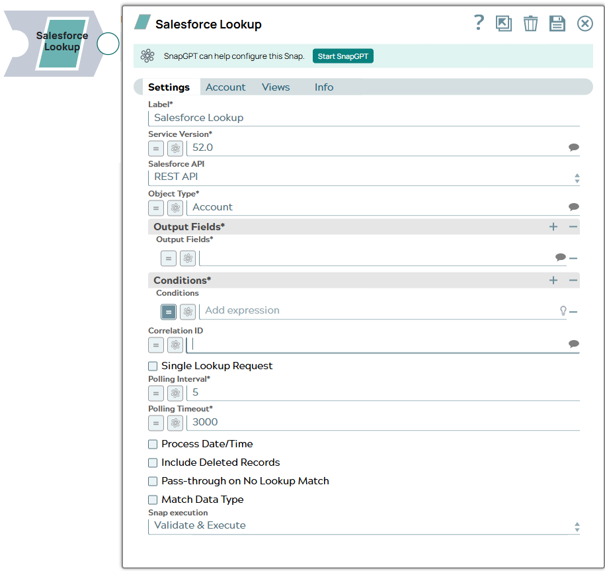Click the Polling Timeout field showing 3000

pos(383,422)
